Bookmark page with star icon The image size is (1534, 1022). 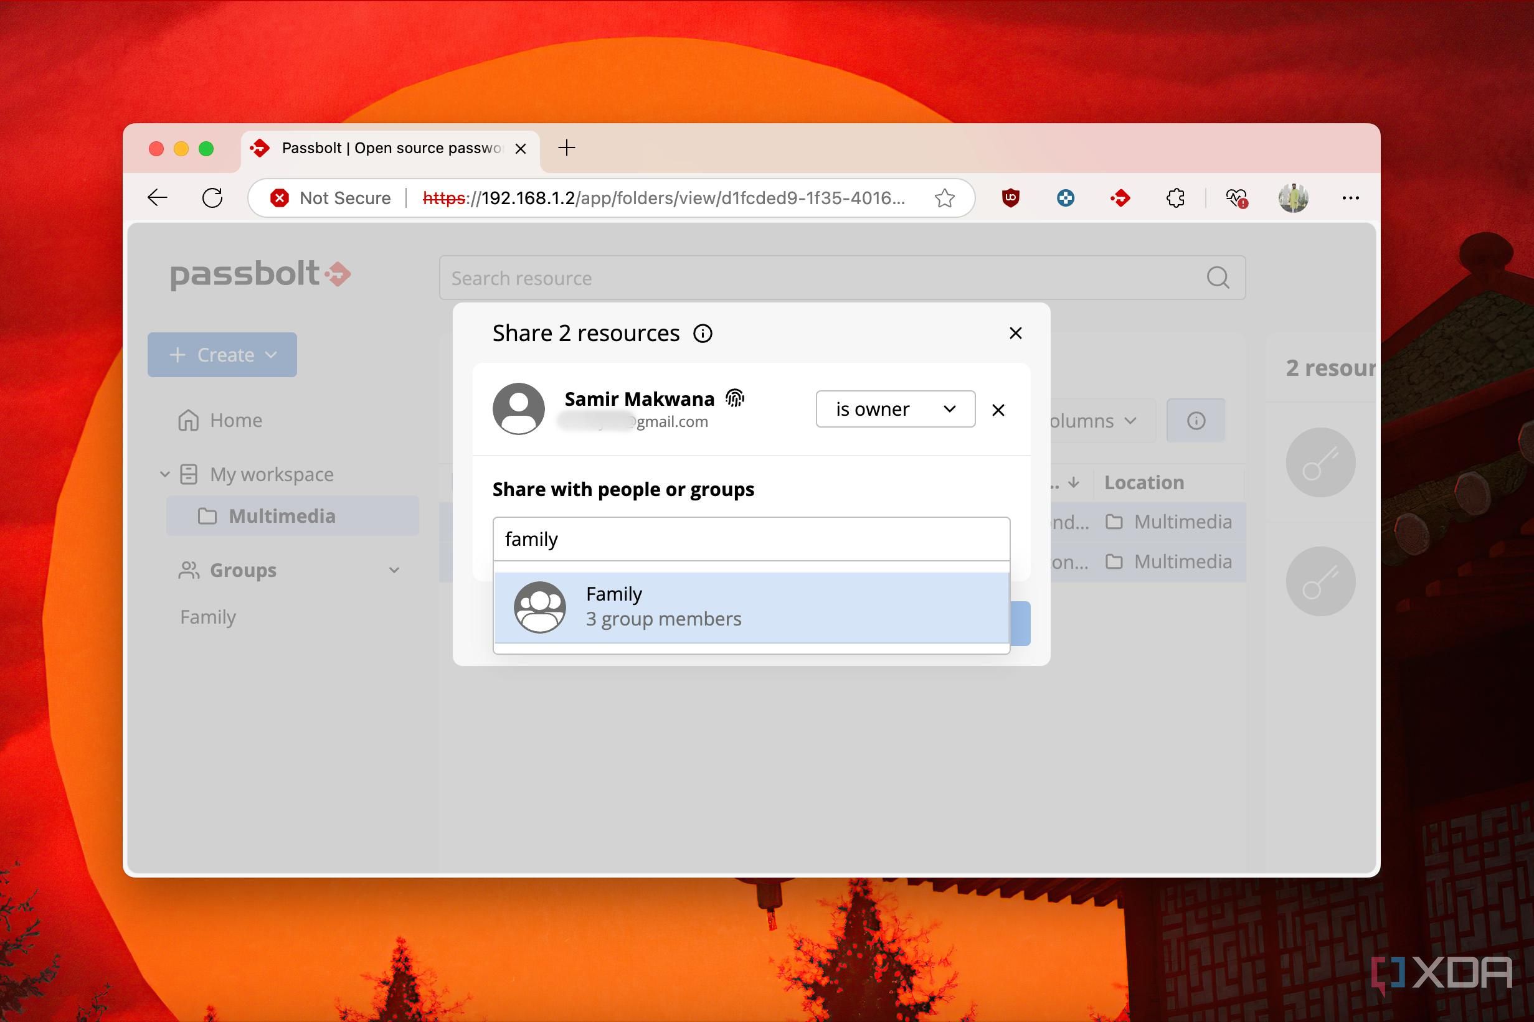point(944,197)
